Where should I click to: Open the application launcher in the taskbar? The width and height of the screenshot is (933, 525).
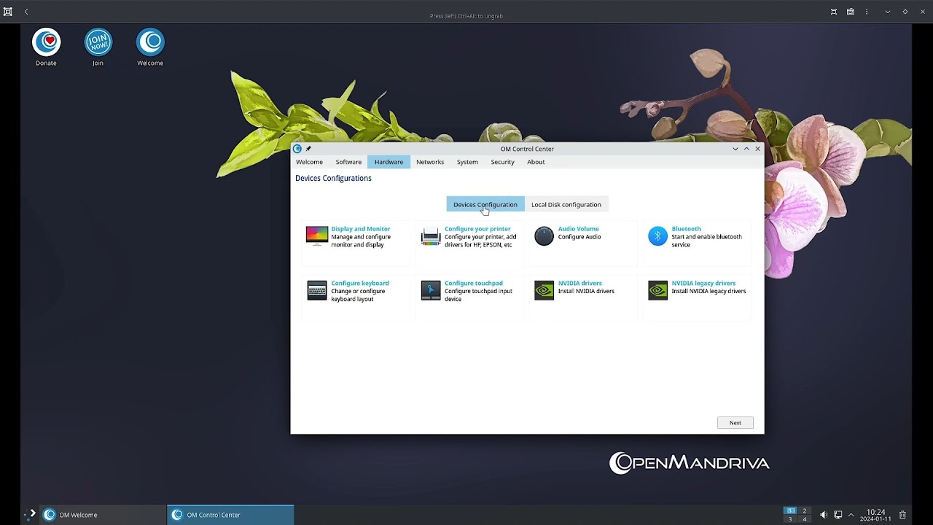30,514
